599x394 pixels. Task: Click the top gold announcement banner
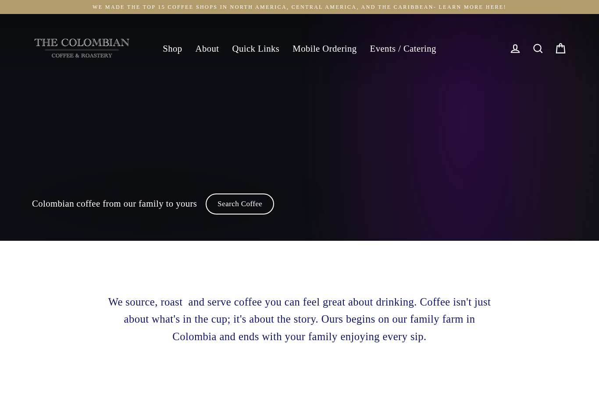(299, 7)
